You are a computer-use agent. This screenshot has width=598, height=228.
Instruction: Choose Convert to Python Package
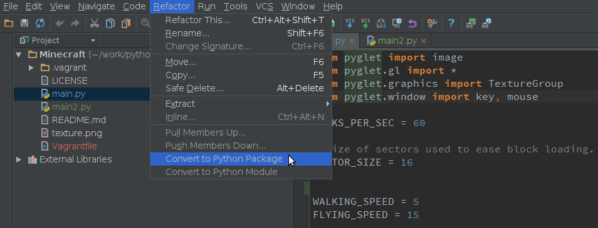pyautogui.click(x=241, y=159)
